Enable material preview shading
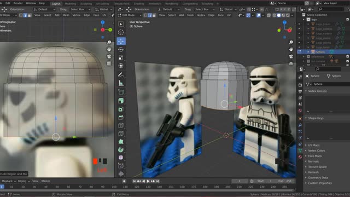Viewport: 350px width, 197px height. (283, 15)
